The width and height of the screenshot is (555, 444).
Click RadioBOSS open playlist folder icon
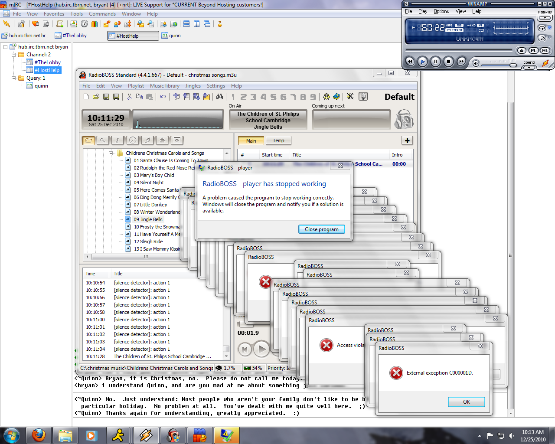pos(96,97)
